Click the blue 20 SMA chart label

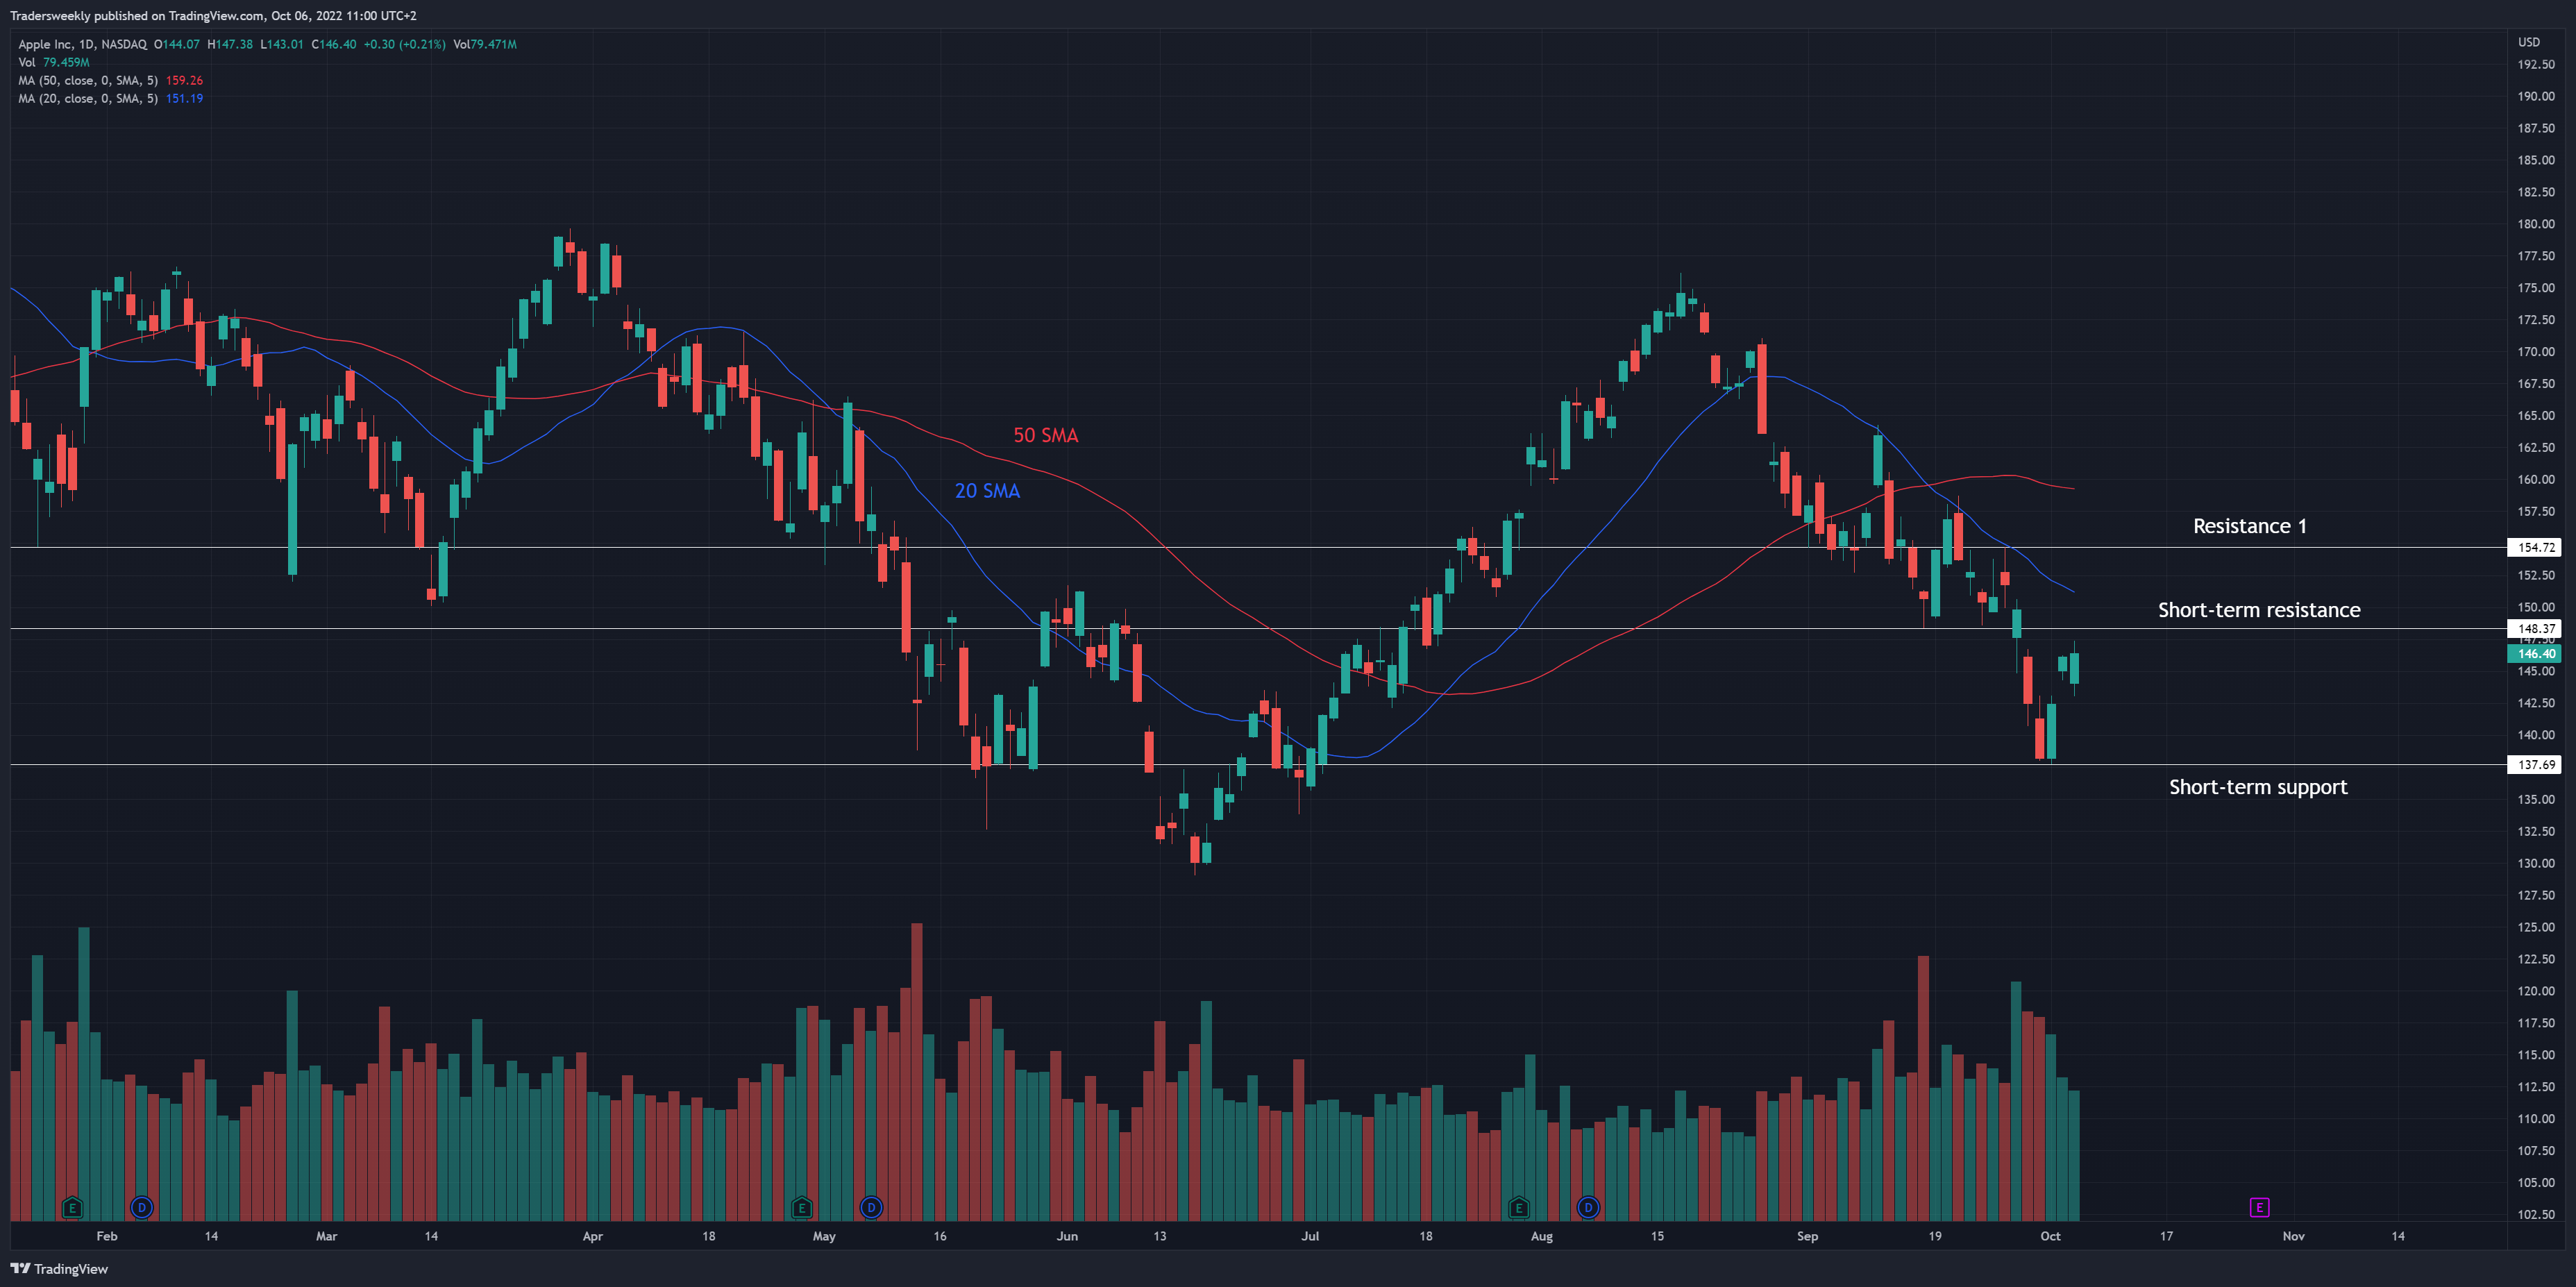point(987,491)
